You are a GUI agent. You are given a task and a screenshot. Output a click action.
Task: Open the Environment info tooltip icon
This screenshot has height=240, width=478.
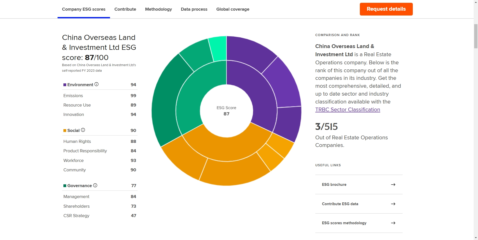pyautogui.click(x=97, y=84)
